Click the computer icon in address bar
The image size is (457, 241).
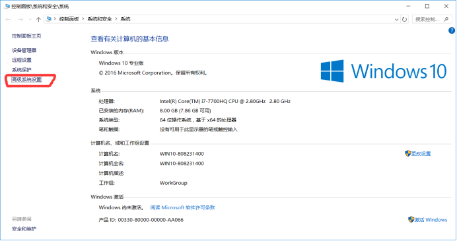tap(49, 19)
